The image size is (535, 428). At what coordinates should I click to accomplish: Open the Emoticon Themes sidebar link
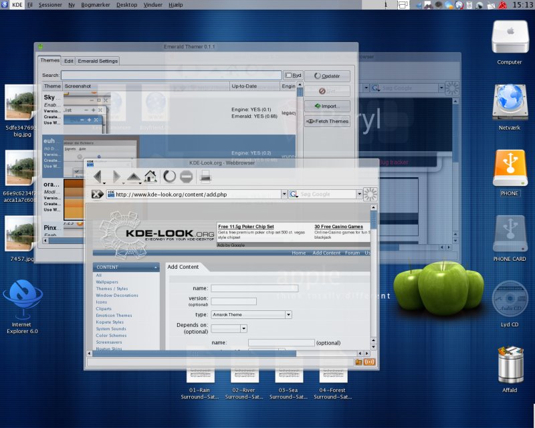tap(114, 316)
